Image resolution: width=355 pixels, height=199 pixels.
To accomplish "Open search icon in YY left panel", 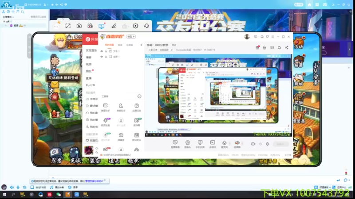I will (x=23, y=12).
